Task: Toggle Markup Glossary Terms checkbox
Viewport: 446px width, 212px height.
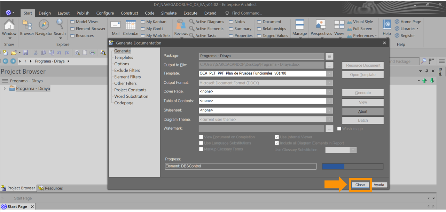Action: tap(201, 149)
